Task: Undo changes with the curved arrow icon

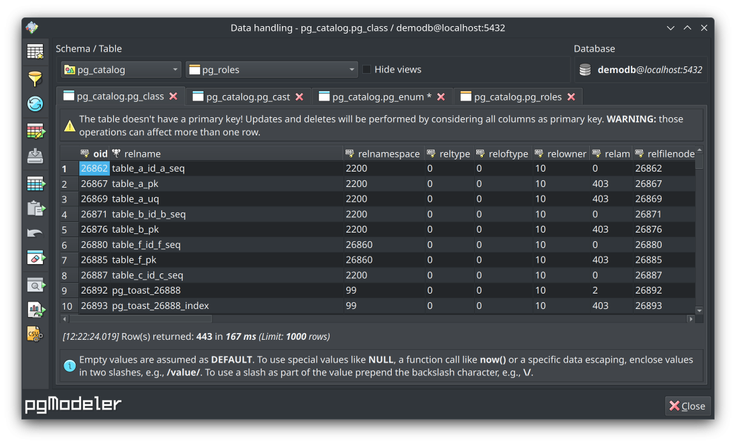Action: pyautogui.click(x=35, y=234)
